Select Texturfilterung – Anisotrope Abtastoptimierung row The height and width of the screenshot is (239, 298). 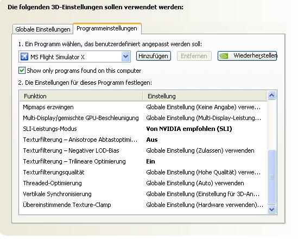(143, 140)
